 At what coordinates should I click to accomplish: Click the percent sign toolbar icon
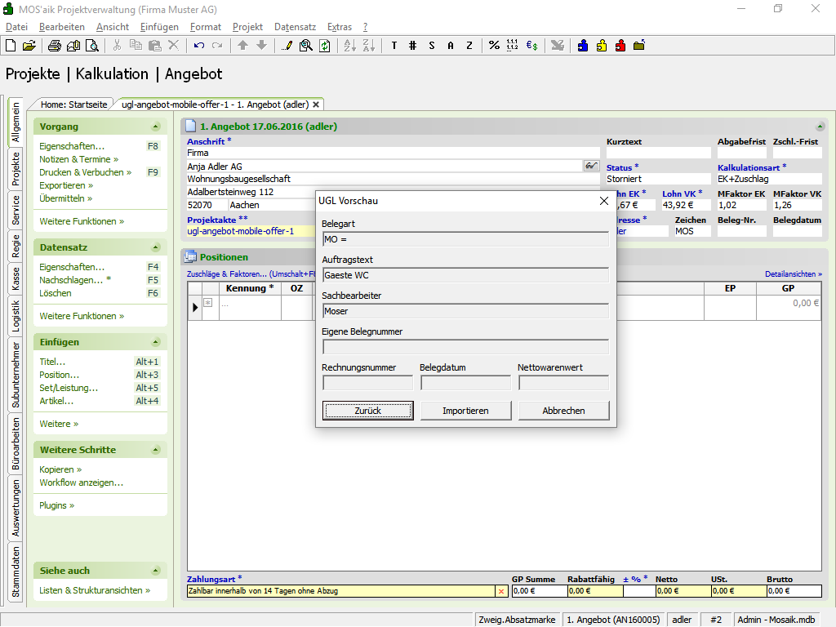point(494,46)
